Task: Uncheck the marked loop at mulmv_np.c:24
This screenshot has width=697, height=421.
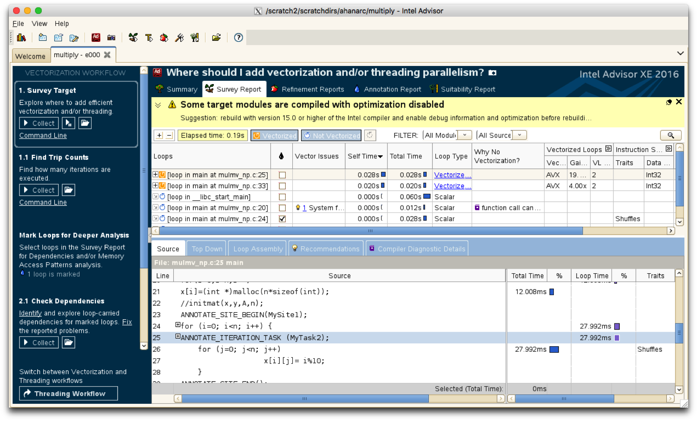Action: [282, 219]
